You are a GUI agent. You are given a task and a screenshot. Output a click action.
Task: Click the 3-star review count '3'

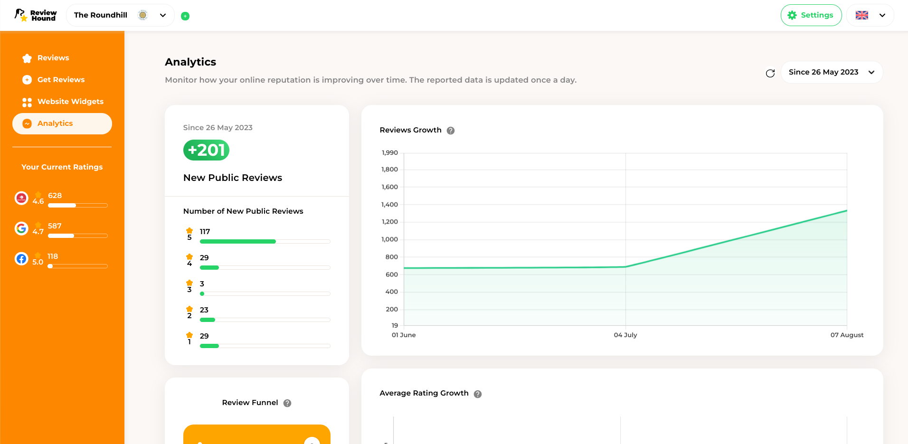click(202, 284)
